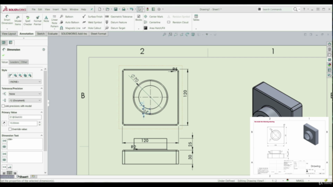The image size is (333, 187).
Task: Switch to the Sketch tab
Action: click(41, 34)
